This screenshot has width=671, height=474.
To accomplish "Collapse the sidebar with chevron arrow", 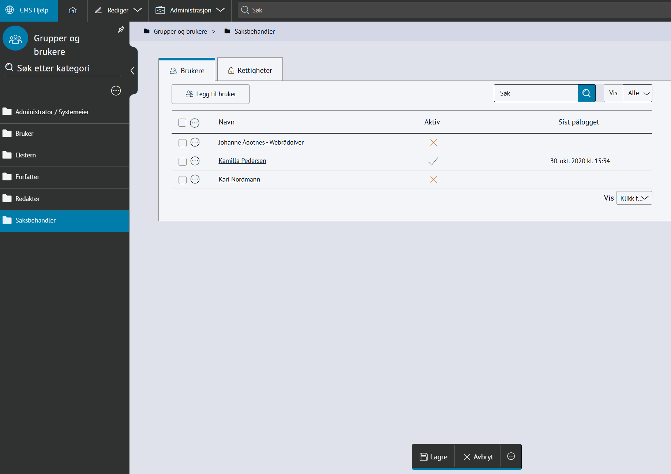I will point(132,71).
